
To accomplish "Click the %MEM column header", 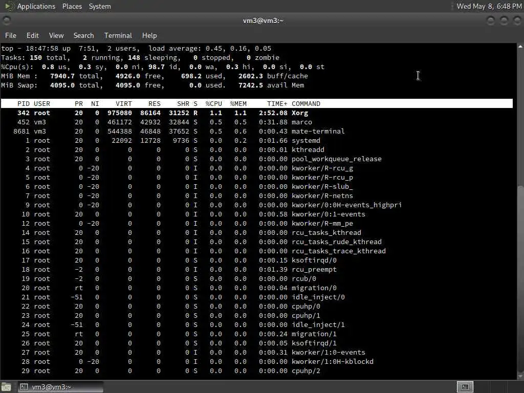I will pos(238,103).
